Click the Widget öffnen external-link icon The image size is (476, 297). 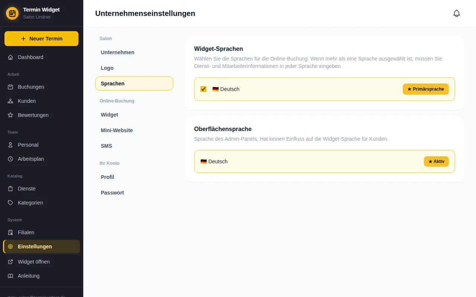10,262
